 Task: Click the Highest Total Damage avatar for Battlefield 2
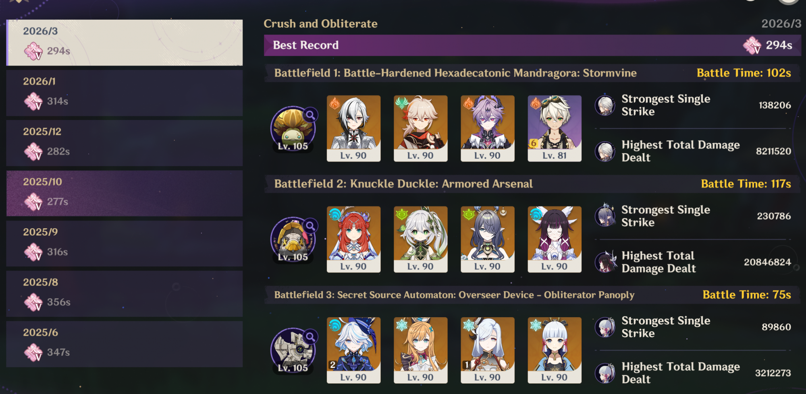[605, 262]
